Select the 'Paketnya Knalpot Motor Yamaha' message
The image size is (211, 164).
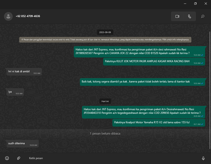[159, 123]
